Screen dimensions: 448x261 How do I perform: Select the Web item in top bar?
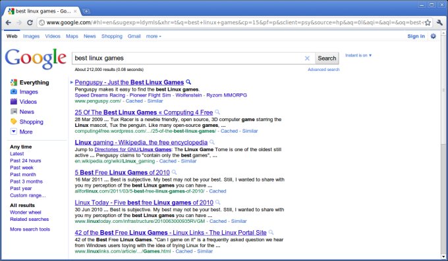[x=12, y=36]
